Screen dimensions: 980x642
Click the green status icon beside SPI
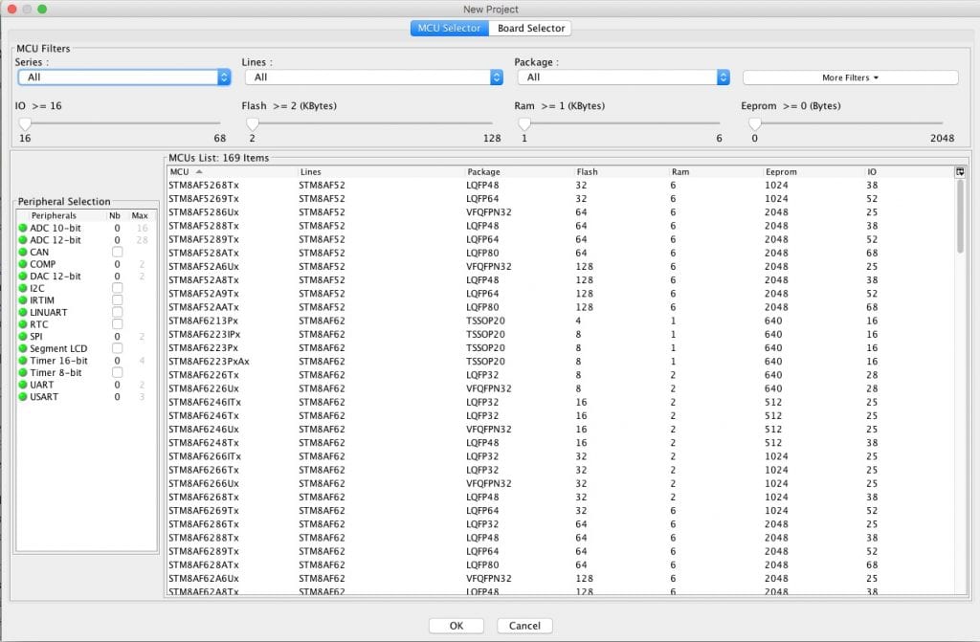point(24,336)
